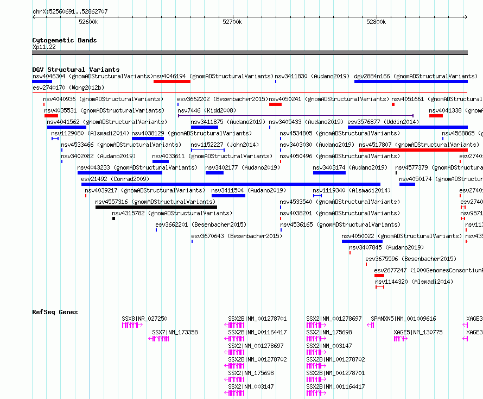483x399 pixels.
Task: Click the esv3576877 Uddin2014 blue bar
Action: point(408,127)
